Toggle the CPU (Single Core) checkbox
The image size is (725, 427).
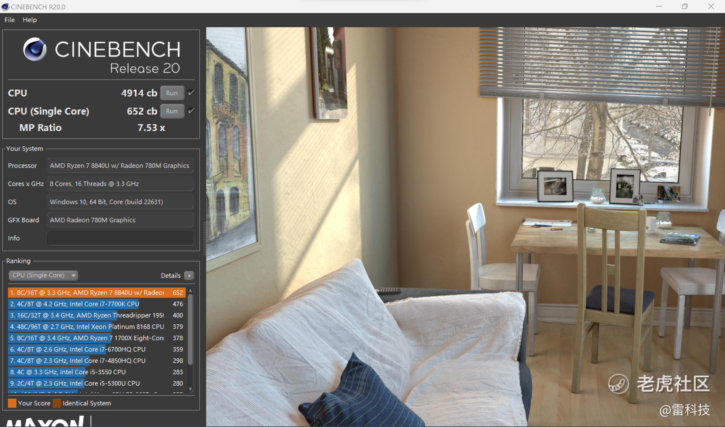[x=191, y=111]
